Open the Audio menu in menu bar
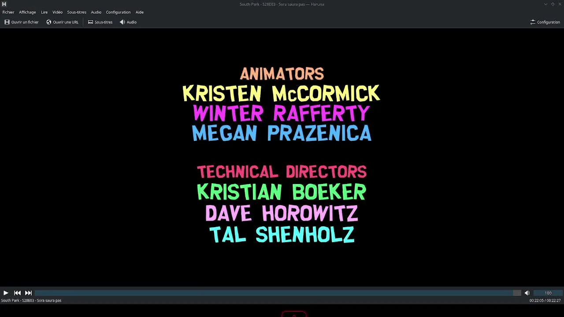 click(x=96, y=12)
